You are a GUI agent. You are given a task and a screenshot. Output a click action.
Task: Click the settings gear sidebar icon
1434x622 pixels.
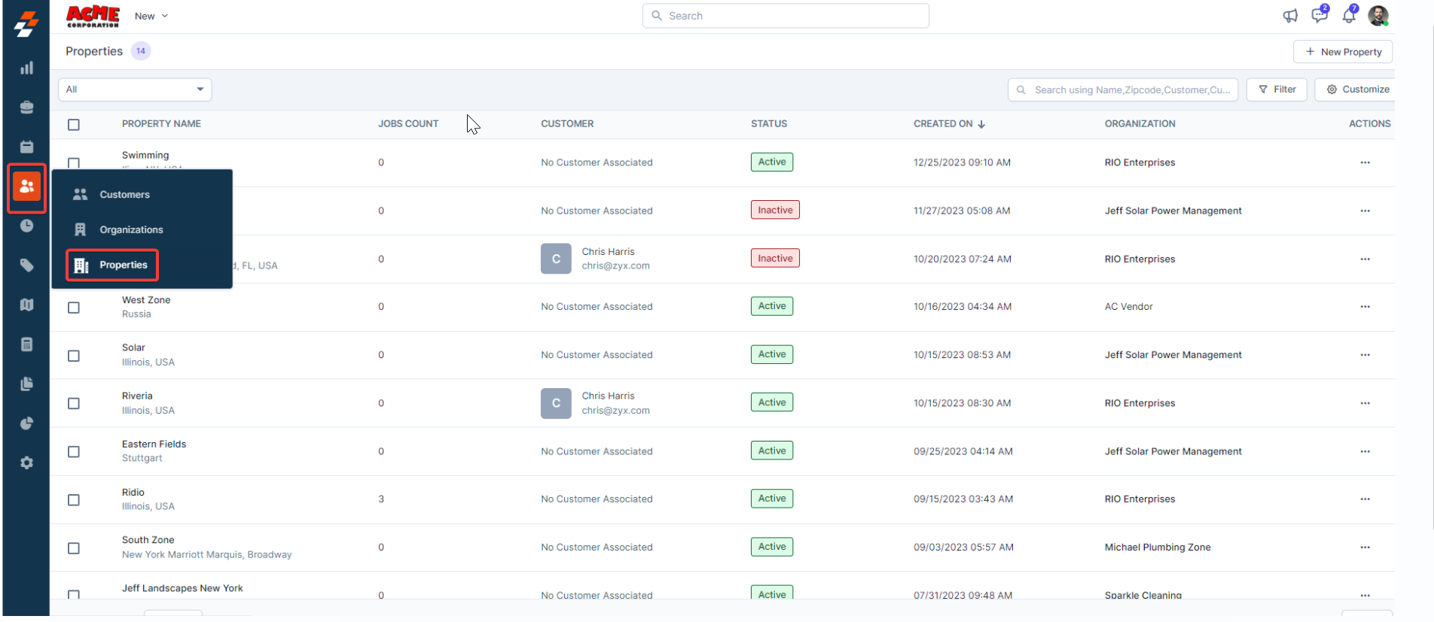tap(26, 463)
